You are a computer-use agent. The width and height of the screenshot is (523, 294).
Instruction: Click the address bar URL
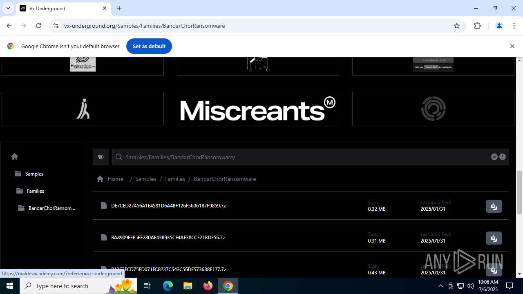click(145, 26)
